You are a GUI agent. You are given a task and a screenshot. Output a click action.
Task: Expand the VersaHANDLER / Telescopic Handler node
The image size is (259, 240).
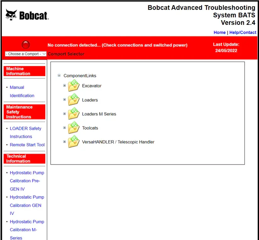click(65, 142)
